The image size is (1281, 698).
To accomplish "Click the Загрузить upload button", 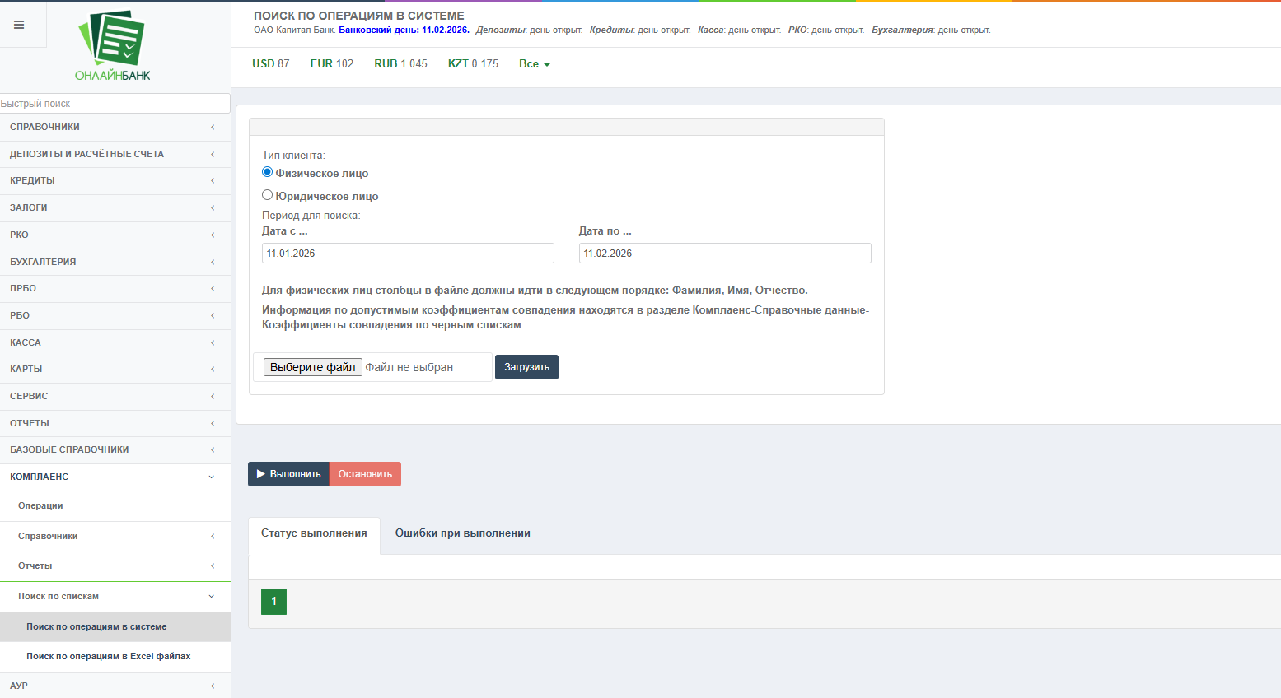I will [526, 367].
